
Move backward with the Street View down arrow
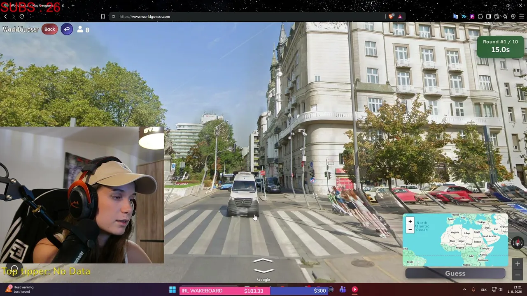263,271
